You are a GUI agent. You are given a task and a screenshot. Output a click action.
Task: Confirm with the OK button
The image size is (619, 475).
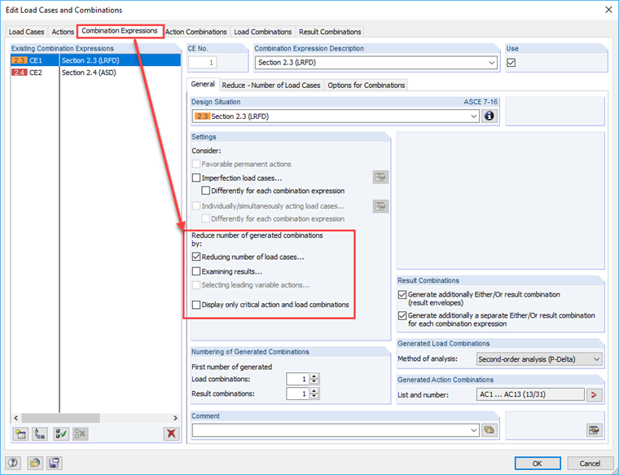(x=538, y=463)
